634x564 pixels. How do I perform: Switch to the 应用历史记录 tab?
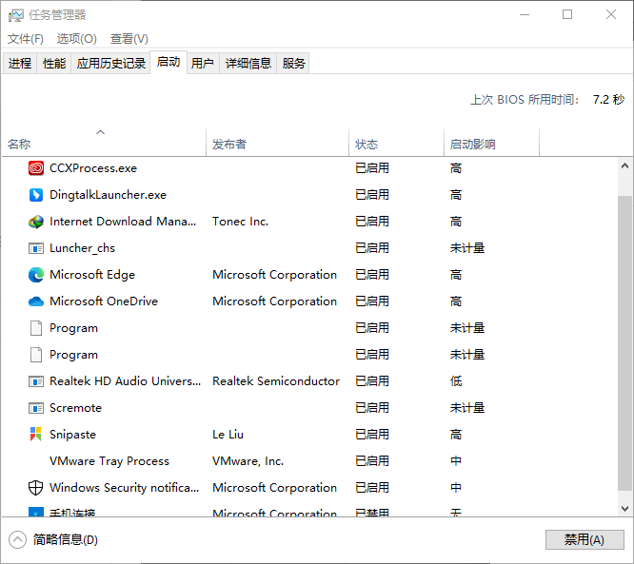click(110, 63)
